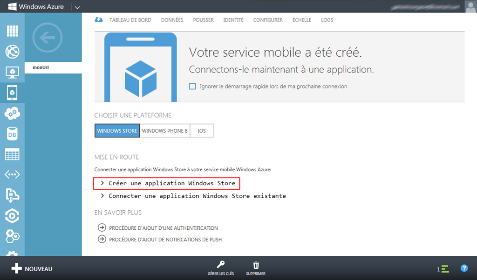
Task: Select IOS platform button
Action: tap(202, 131)
